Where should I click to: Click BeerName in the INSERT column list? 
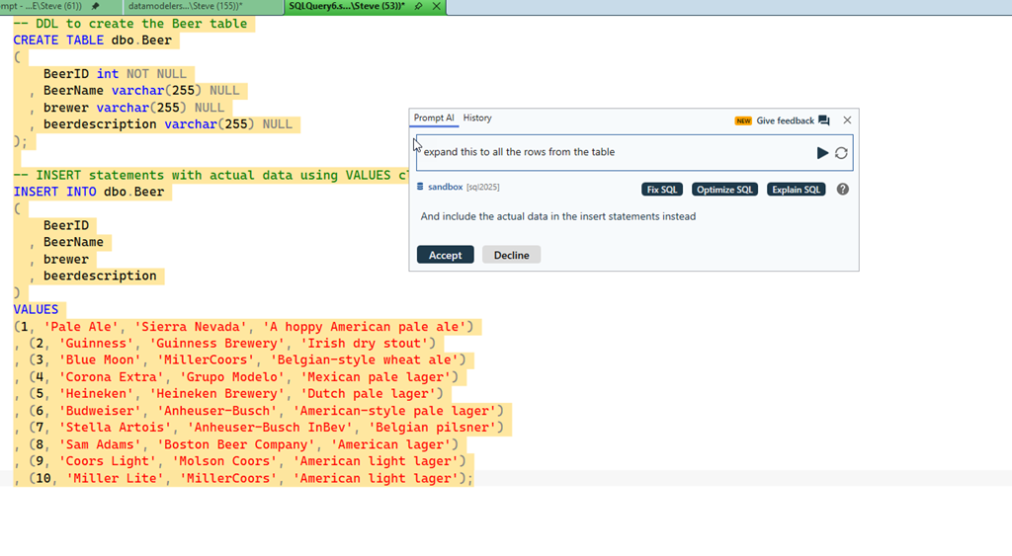(73, 243)
